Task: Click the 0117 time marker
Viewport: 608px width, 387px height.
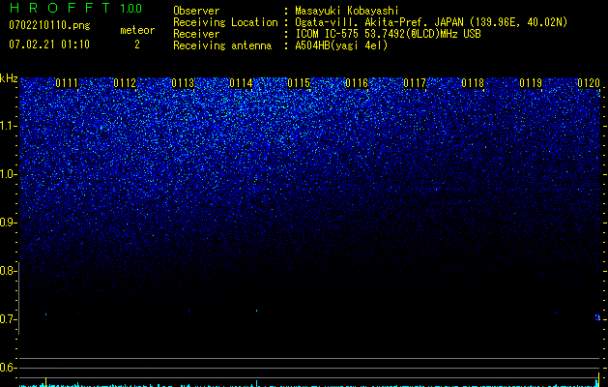Action: coord(415,83)
